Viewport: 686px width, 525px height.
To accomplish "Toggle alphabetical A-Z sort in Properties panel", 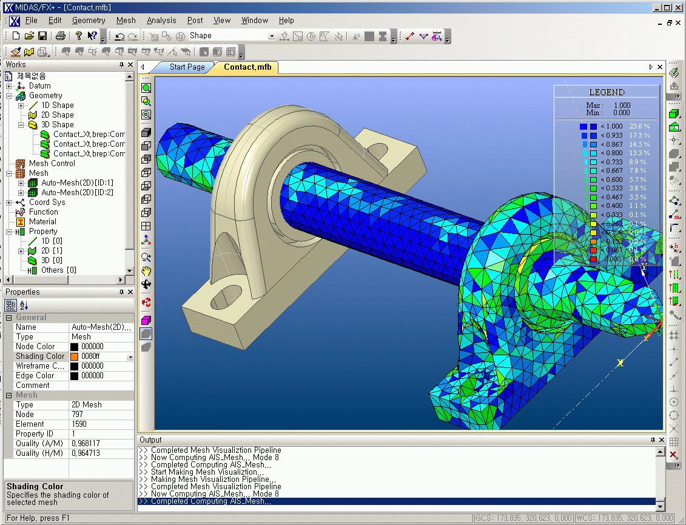I will click(24, 305).
